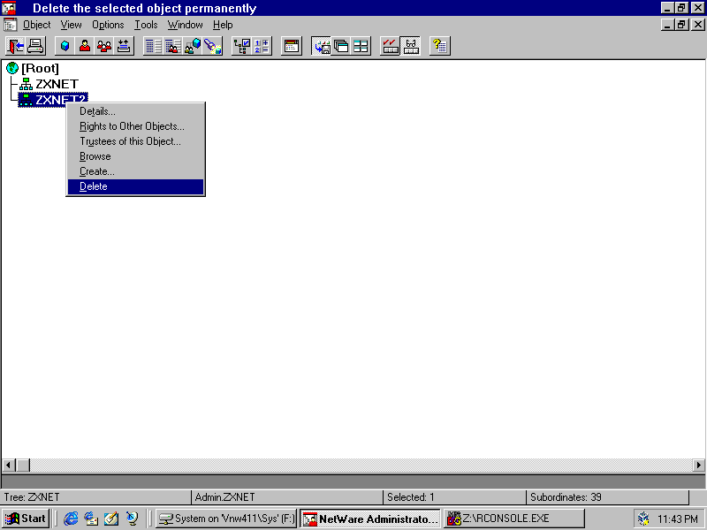This screenshot has width=707, height=530.
Task: Click the three-person Group icon
Action: (x=104, y=46)
